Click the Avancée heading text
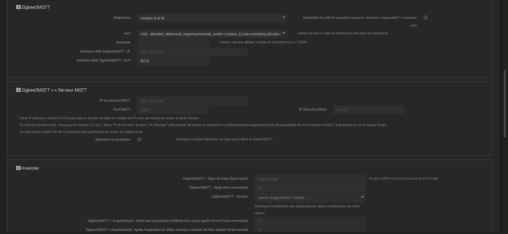Screen dimensions: 508x234 coord(30,168)
